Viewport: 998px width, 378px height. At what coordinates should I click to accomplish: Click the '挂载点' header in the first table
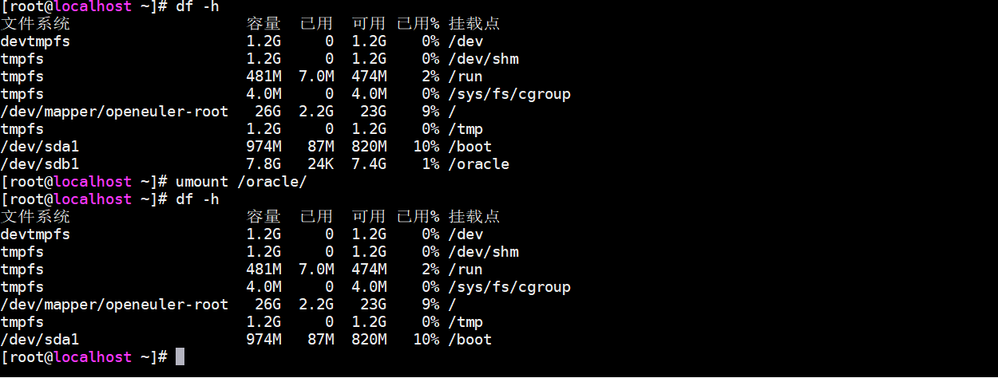474,23
